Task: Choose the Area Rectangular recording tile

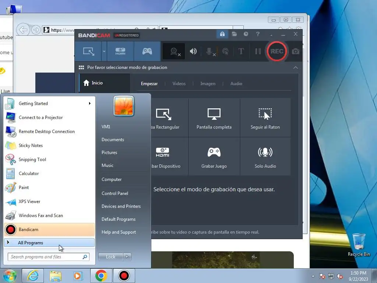Action: click(x=169, y=118)
